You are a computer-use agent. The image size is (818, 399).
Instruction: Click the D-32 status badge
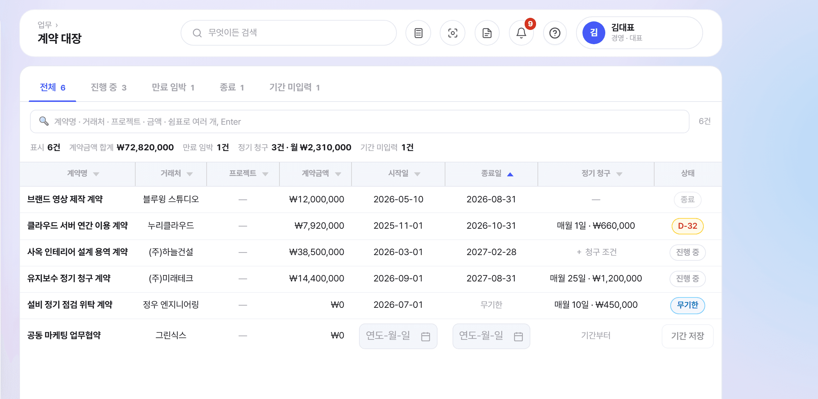pos(687,226)
